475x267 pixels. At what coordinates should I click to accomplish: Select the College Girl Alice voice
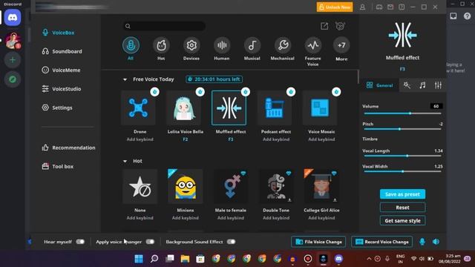(321, 186)
